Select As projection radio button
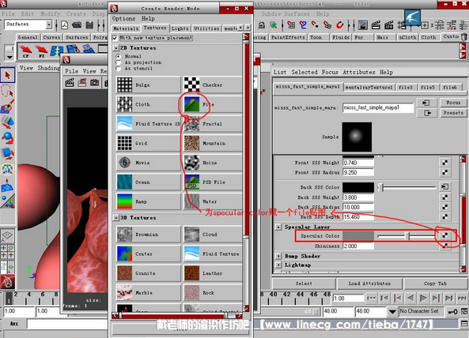Screen dimensions: 469x338 click(119, 62)
